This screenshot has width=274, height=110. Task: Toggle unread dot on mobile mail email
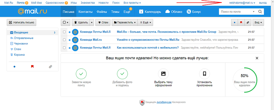[x=69, y=48]
